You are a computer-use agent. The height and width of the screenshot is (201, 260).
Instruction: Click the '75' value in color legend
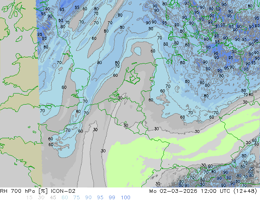click(x=76, y=198)
